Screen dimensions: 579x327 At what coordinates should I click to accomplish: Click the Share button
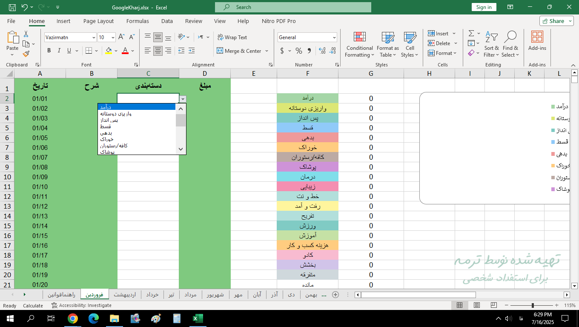[x=556, y=21]
